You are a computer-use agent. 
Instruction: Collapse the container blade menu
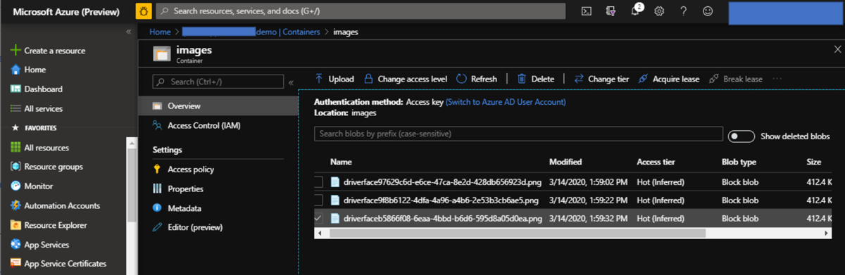tap(291, 82)
